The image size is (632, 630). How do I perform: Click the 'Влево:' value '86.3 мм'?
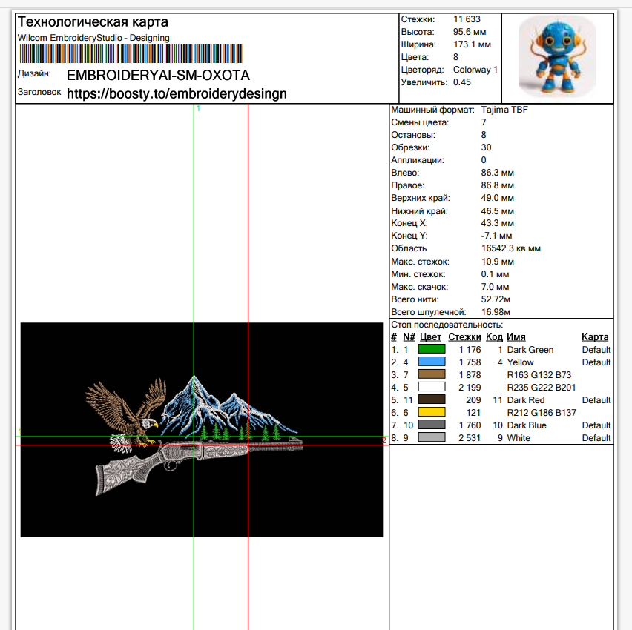pos(498,173)
